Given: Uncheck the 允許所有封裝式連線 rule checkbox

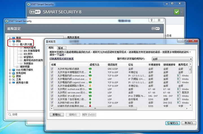Looking at the screenshot, I should [x=52, y=69].
